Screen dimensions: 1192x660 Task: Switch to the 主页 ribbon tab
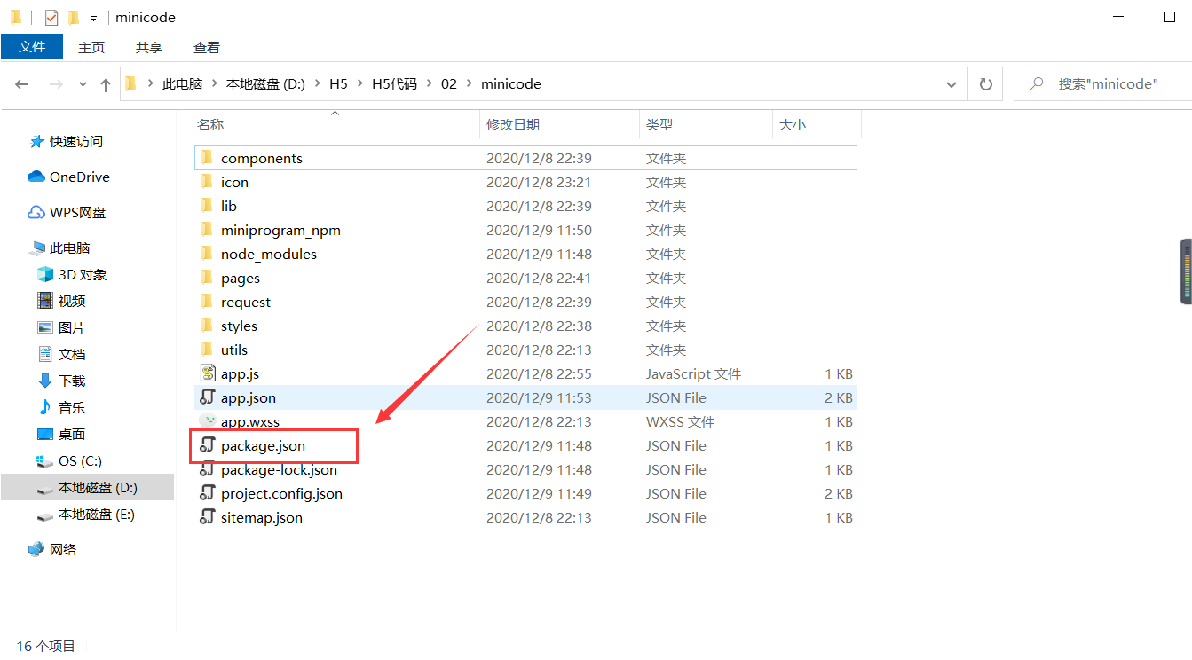pos(91,48)
